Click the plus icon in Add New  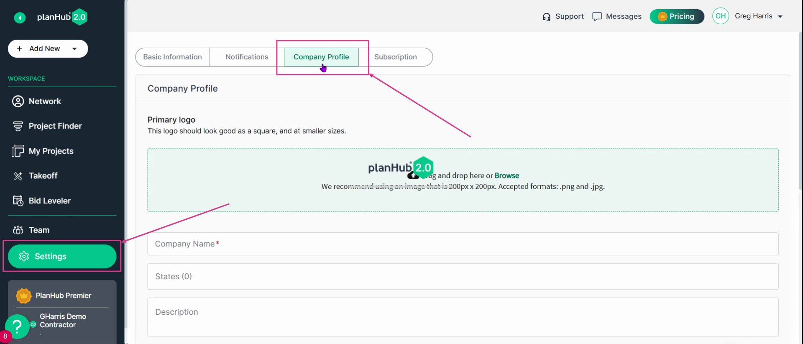coord(19,49)
